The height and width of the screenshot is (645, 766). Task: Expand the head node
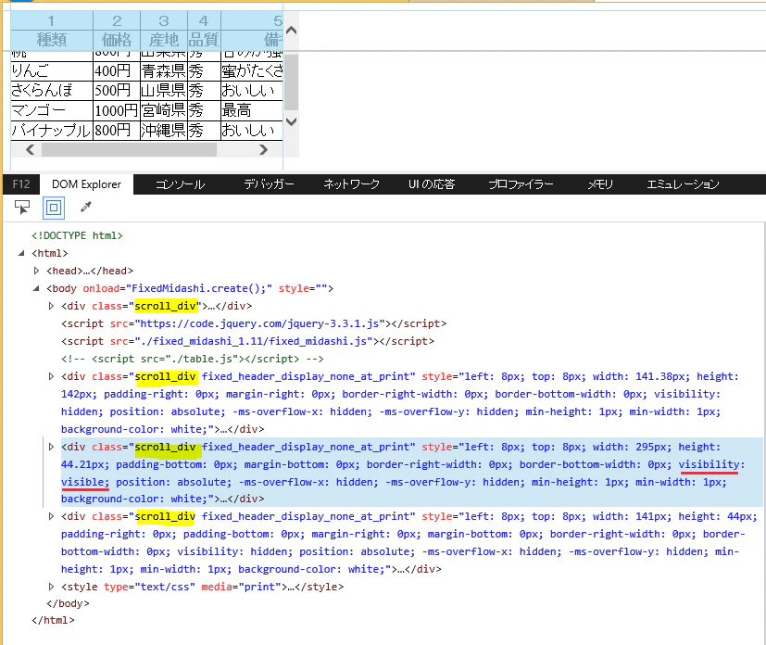(x=36, y=271)
